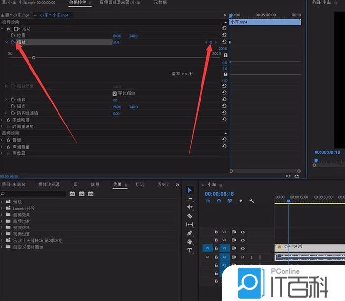This screenshot has width=345, height=301.
Task: Toggle lock on video track V3
Action: click(216, 232)
